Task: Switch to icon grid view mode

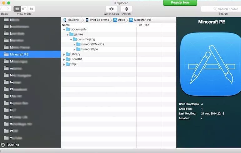Action: click(31, 9)
